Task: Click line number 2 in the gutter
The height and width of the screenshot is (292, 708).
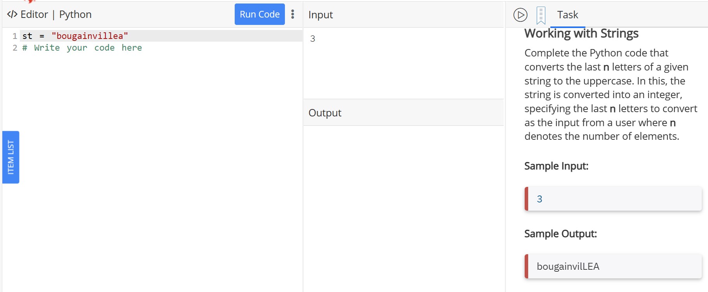Action: [x=15, y=47]
